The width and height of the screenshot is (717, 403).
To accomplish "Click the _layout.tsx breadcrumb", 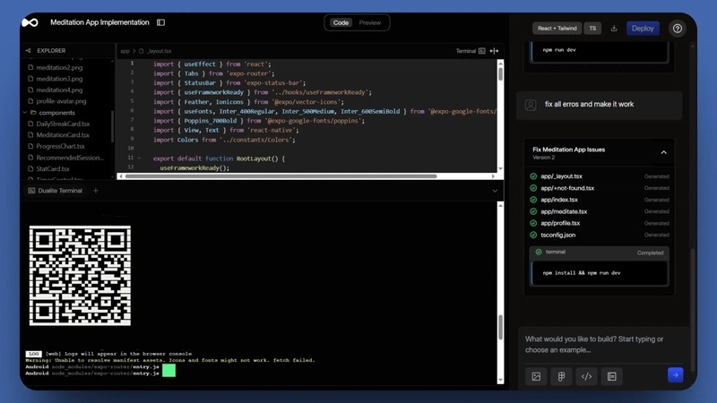I will [160, 51].
